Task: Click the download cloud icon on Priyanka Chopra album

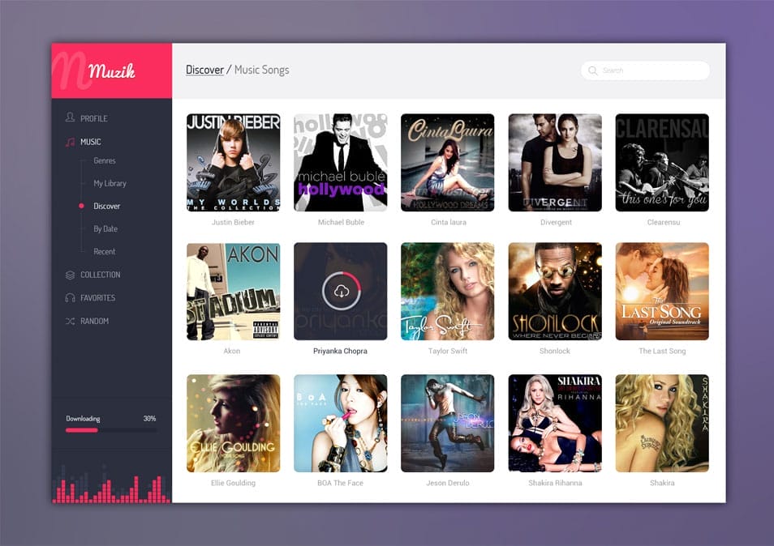Action: coord(340,292)
